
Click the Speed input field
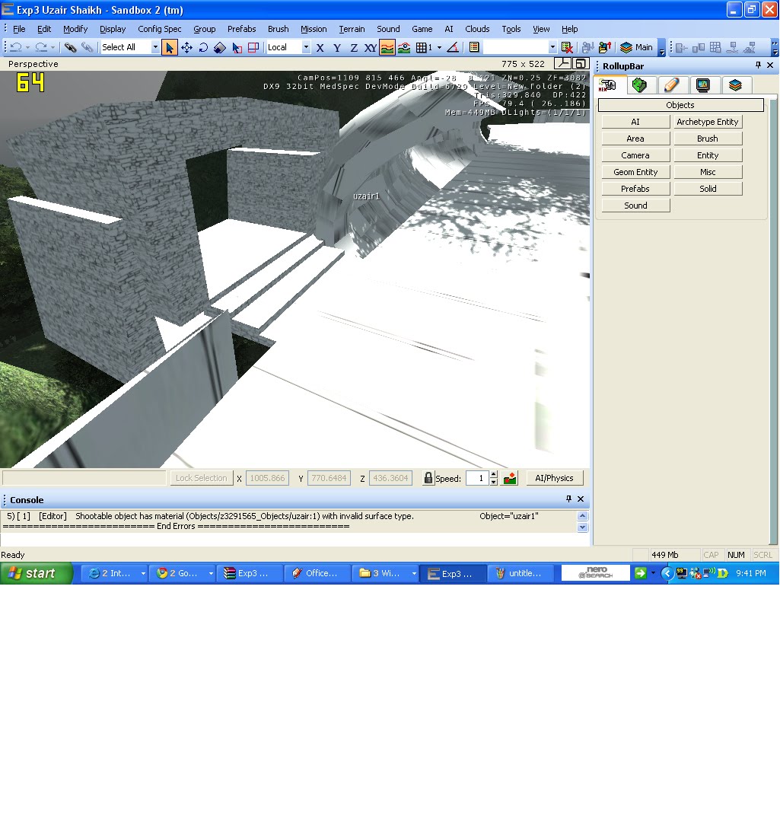(x=477, y=478)
